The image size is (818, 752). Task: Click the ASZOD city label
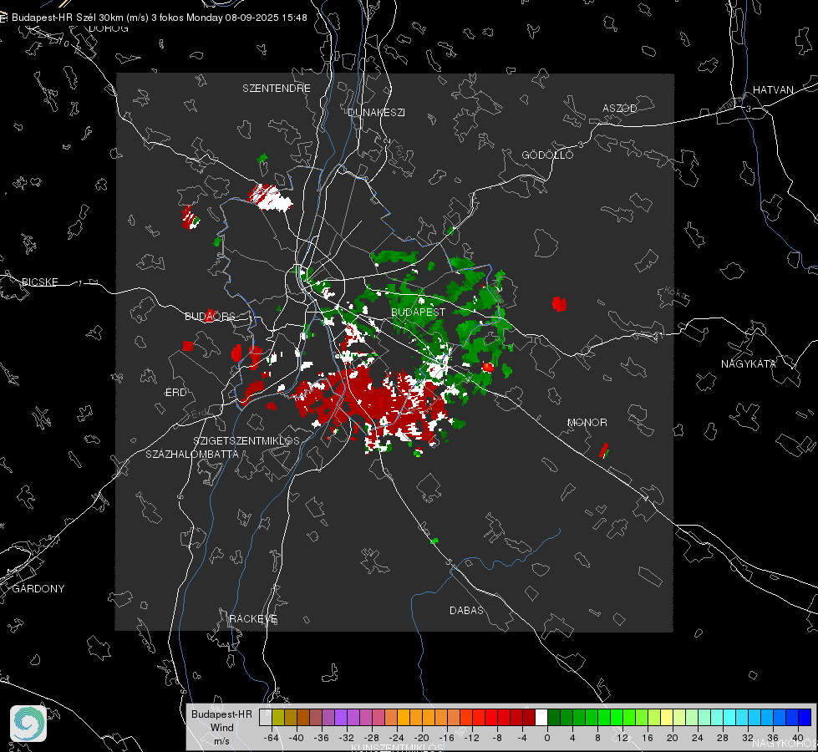tap(620, 108)
